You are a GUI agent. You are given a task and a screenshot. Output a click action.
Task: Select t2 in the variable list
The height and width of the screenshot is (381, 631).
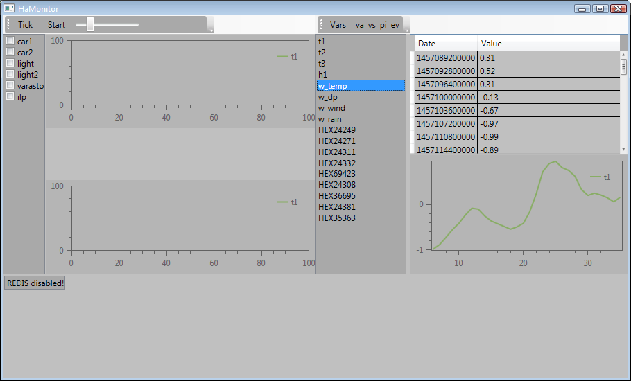point(361,52)
